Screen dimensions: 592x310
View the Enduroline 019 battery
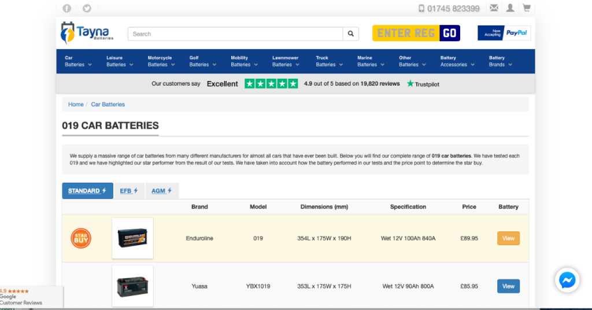[x=508, y=238]
